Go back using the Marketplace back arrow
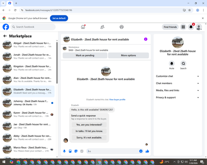207x165 pixels. pos(5,36)
